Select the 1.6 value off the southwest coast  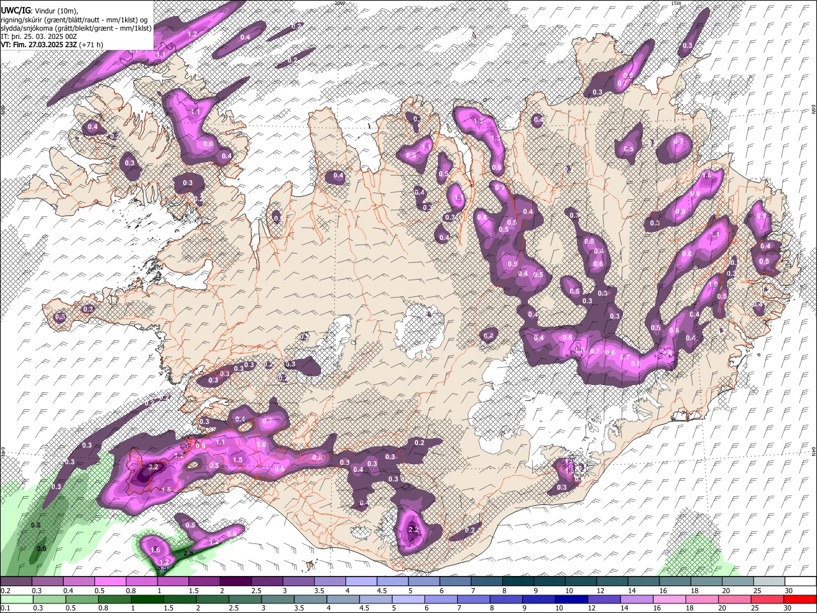pyautogui.click(x=154, y=550)
